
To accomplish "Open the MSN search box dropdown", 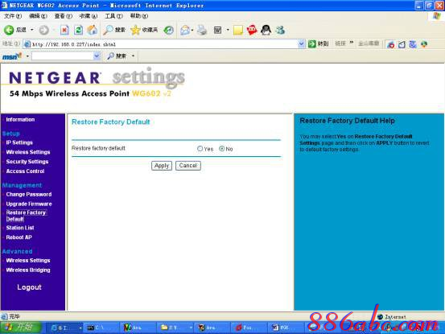I will [97, 56].
